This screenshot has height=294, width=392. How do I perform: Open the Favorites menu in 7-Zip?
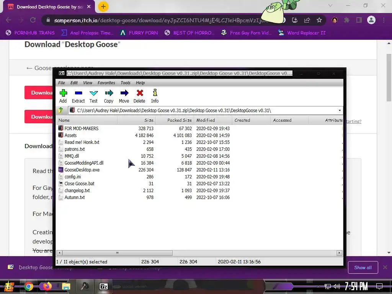[x=106, y=83]
